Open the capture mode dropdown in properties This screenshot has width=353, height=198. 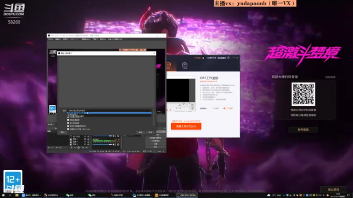pos(109,111)
